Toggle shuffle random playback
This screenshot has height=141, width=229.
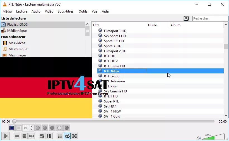[74, 136]
